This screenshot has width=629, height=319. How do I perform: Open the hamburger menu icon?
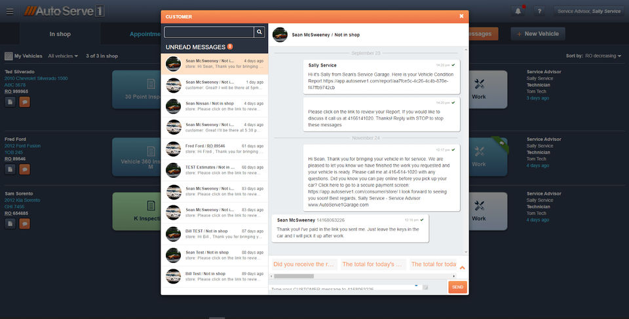tap(10, 12)
